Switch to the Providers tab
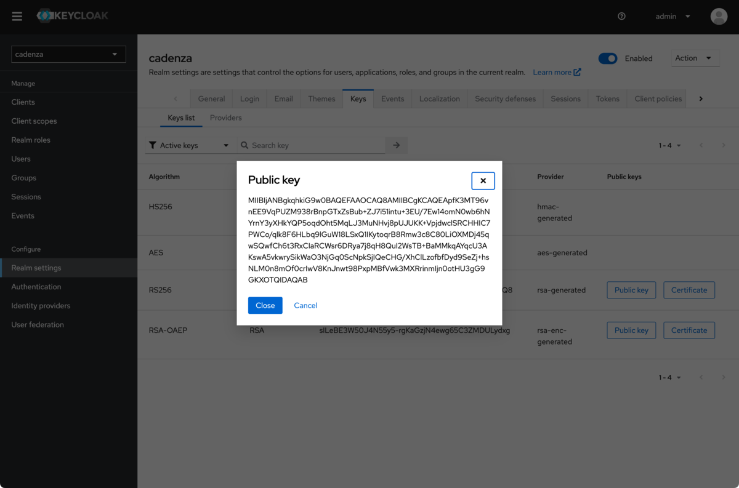The height and width of the screenshot is (488, 739). (225, 118)
